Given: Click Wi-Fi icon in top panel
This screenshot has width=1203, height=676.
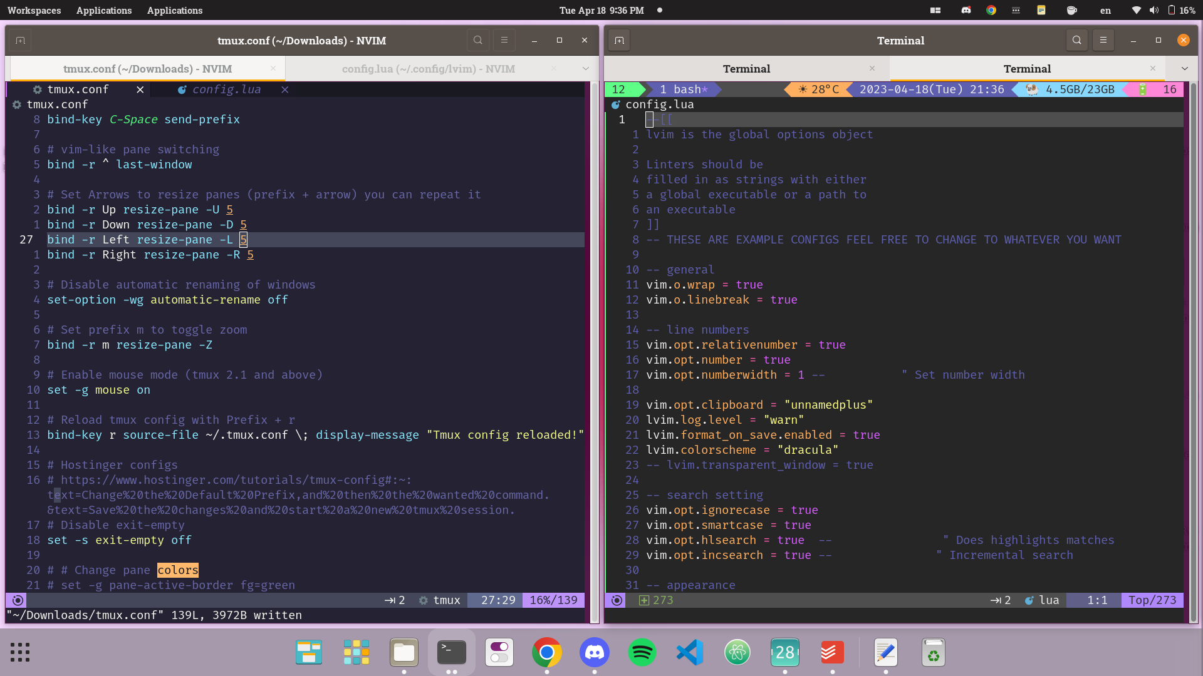Looking at the screenshot, I should [1137, 10].
